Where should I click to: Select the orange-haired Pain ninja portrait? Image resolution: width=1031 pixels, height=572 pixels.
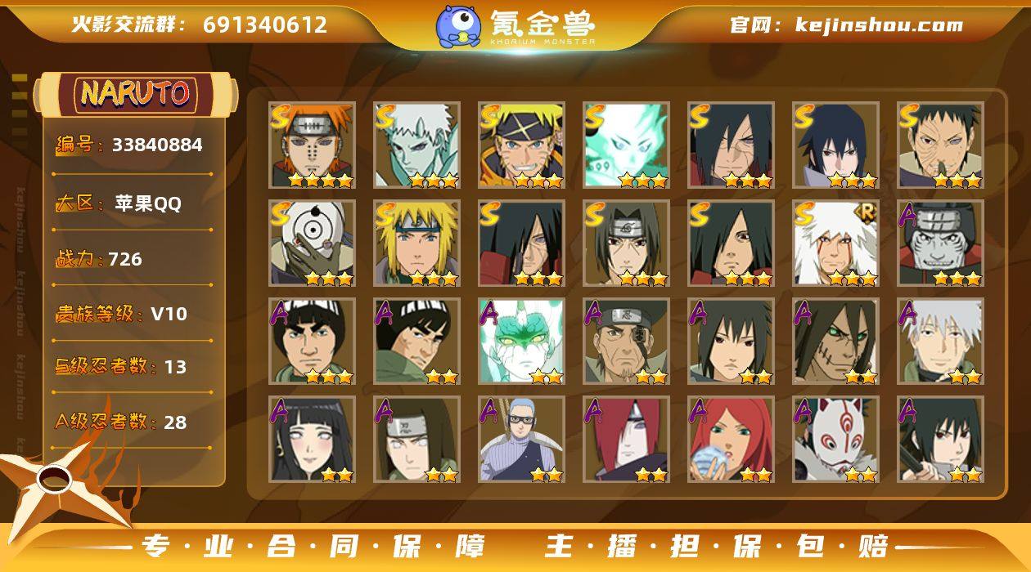(x=313, y=145)
